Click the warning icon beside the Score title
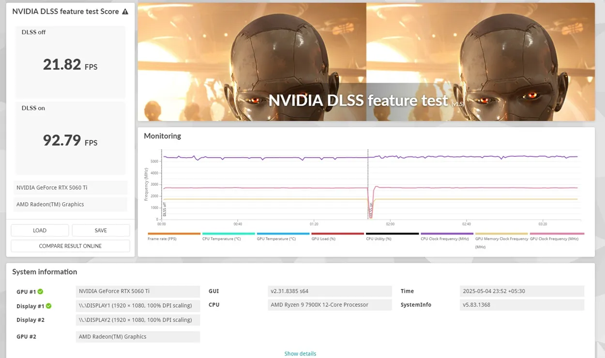Image resolution: width=605 pixels, height=358 pixels. click(x=125, y=11)
